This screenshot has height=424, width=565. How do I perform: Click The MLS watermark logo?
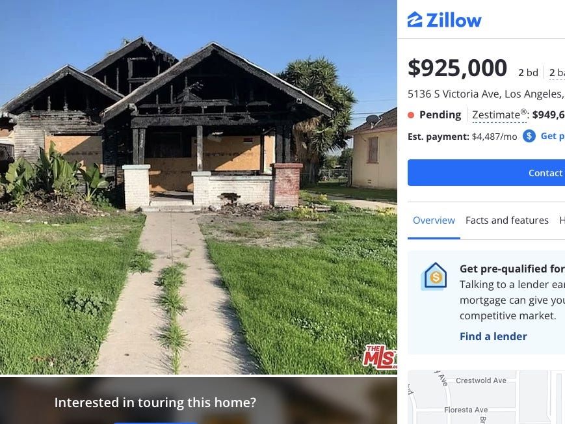(x=380, y=357)
